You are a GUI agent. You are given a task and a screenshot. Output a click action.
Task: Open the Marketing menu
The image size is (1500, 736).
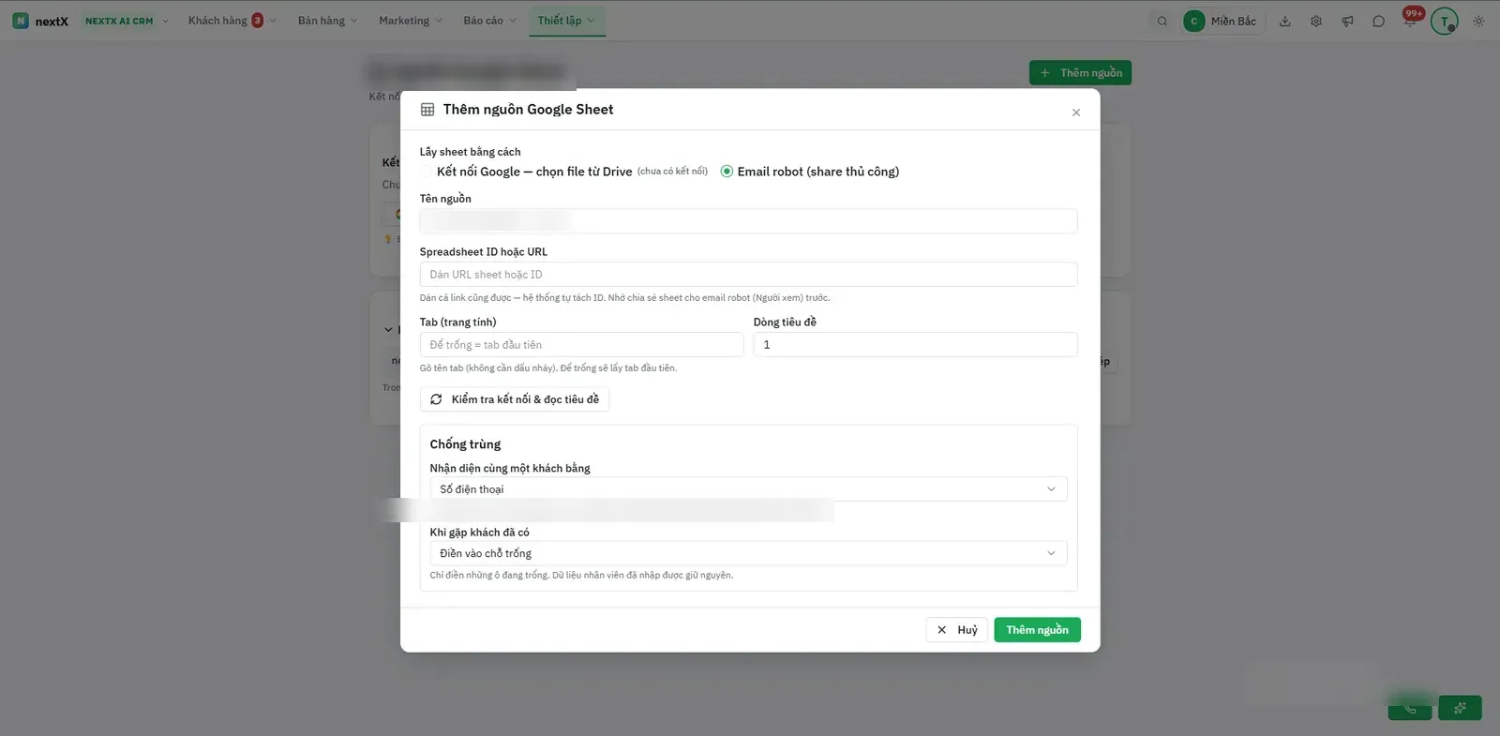(x=411, y=21)
